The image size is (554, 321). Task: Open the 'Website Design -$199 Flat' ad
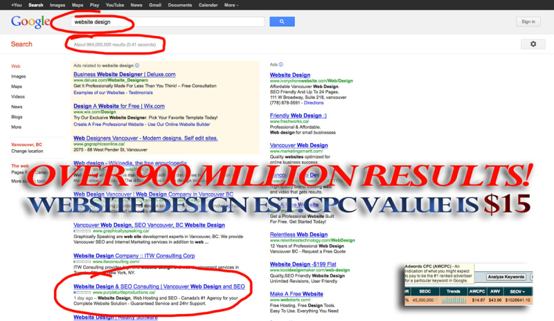click(x=303, y=264)
